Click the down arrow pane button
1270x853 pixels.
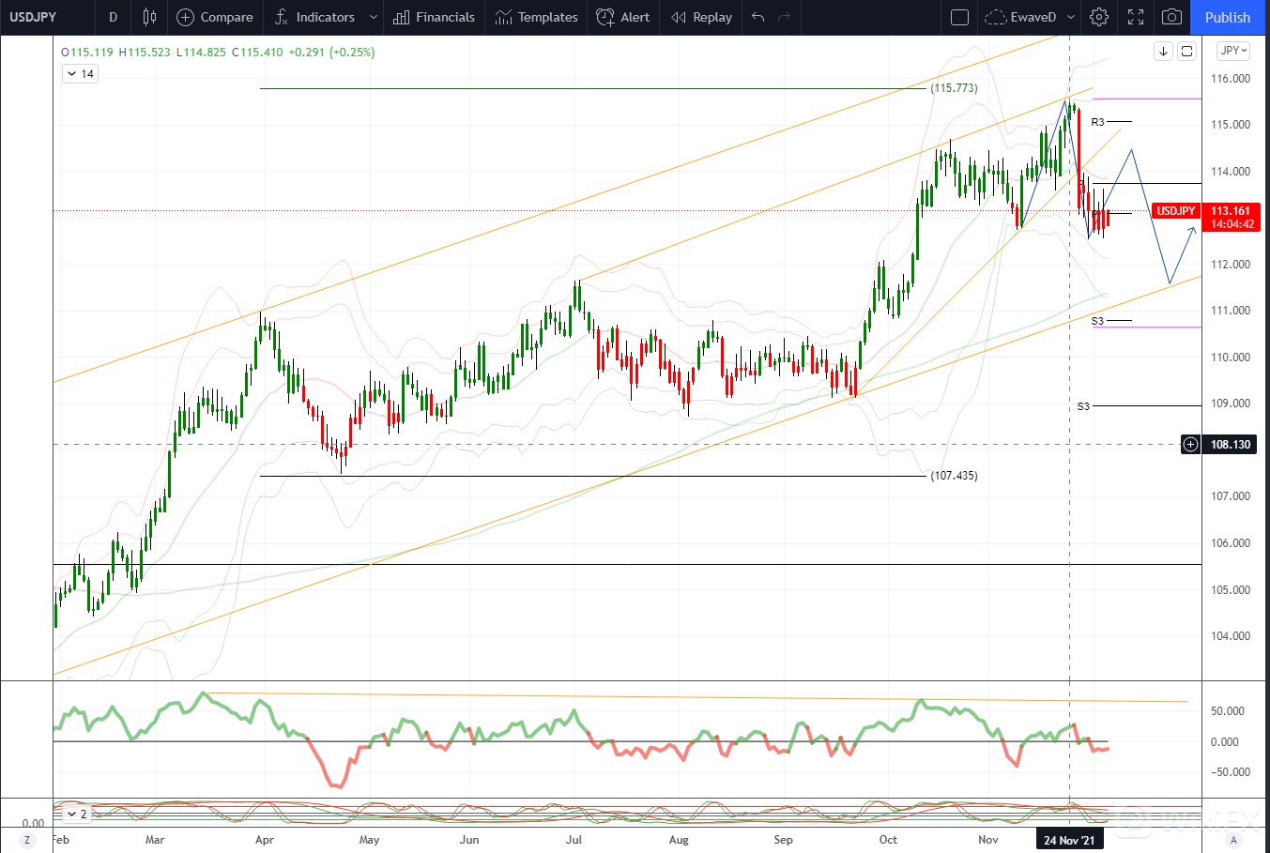(x=1163, y=52)
